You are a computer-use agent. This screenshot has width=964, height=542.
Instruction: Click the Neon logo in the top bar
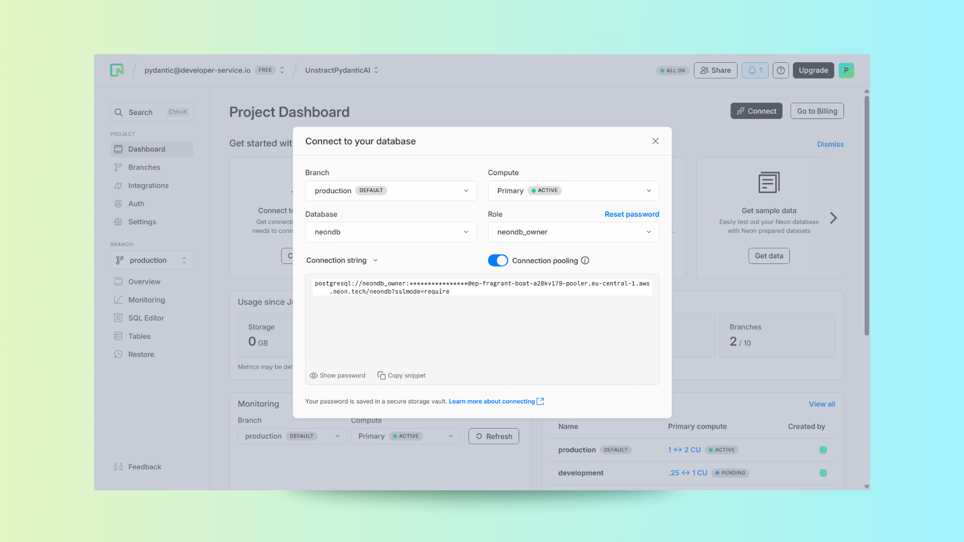pyautogui.click(x=116, y=70)
